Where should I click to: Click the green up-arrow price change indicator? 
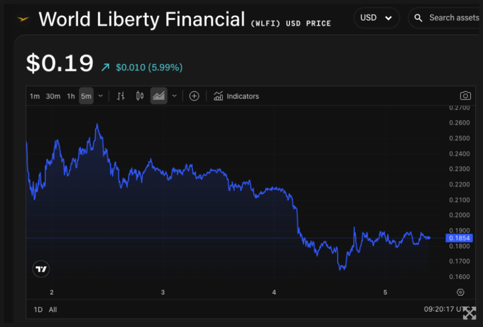105,67
